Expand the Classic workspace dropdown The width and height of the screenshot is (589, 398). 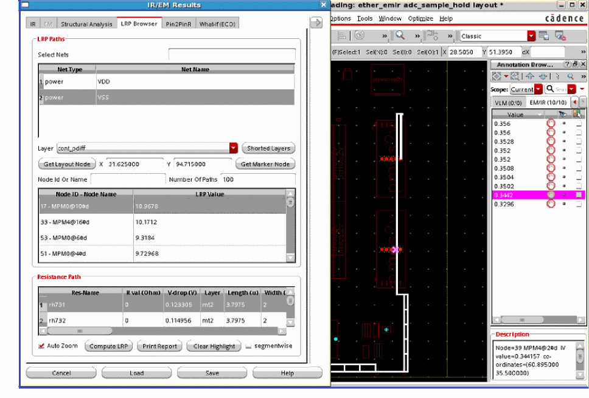(x=531, y=36)
